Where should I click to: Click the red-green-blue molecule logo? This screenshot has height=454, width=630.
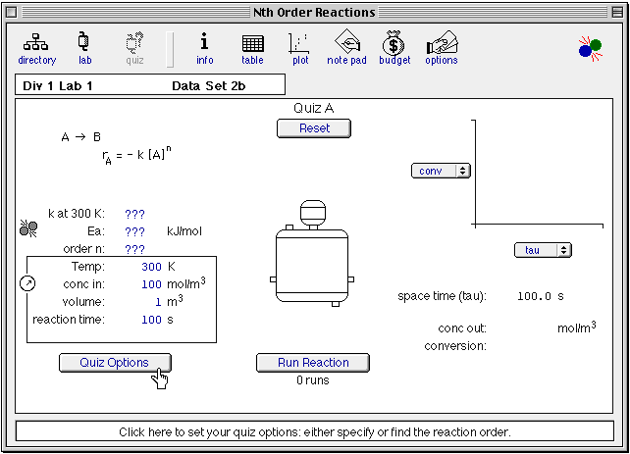(x=591, y=45)
